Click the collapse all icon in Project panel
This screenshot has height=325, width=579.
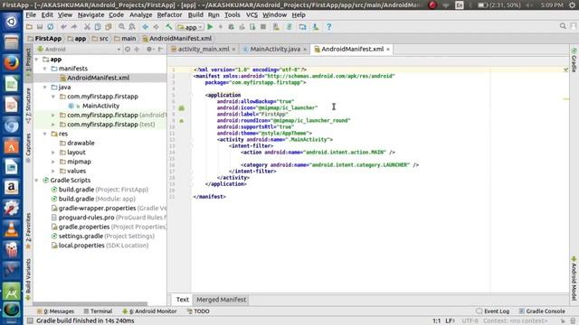click(137, 49)
